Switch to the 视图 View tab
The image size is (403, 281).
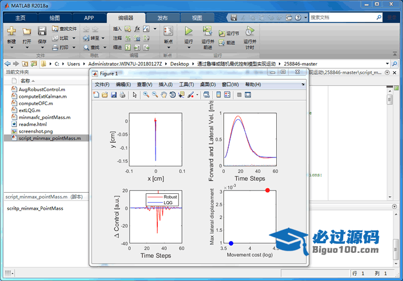pos(197,17)
